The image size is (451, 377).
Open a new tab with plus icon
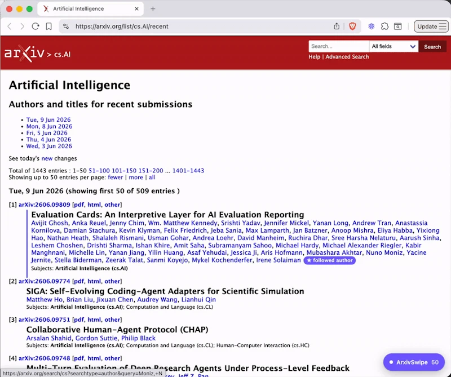(x=153, y=9)
